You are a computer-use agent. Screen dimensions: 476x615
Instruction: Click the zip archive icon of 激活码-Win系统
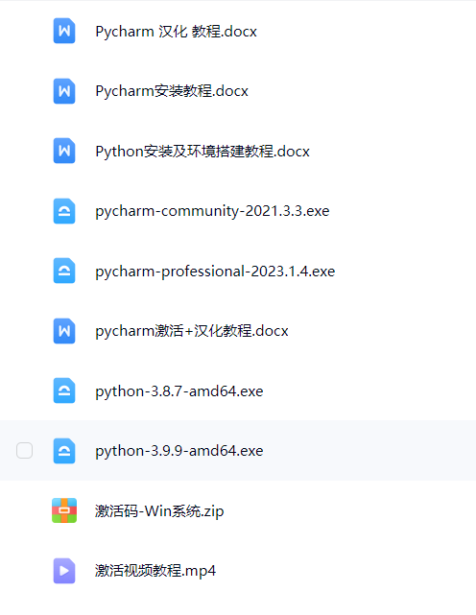(64, 510)
